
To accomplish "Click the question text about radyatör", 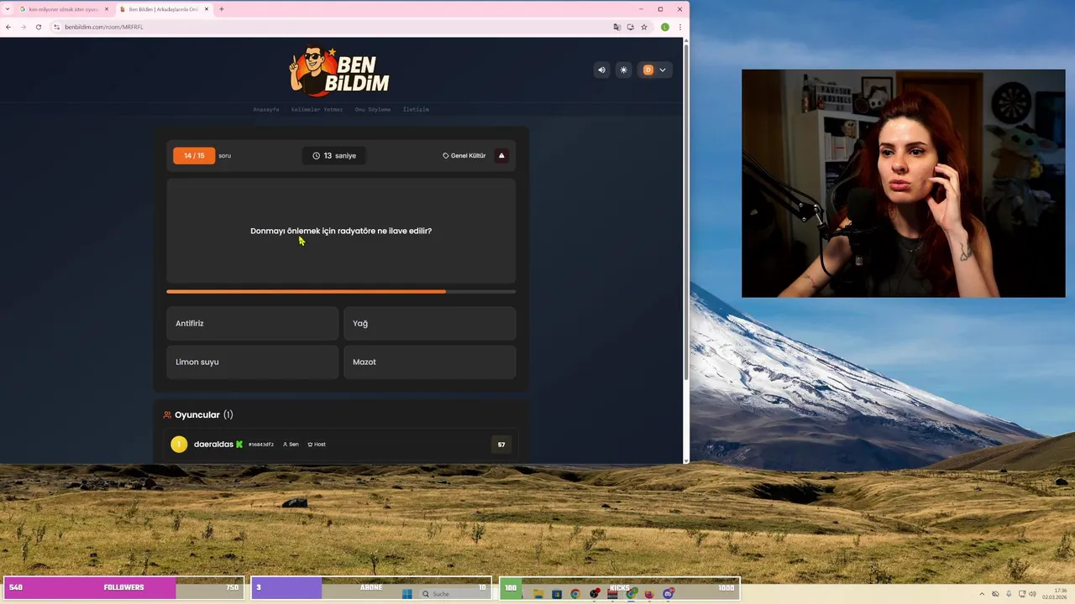I will tap(341, 231).
